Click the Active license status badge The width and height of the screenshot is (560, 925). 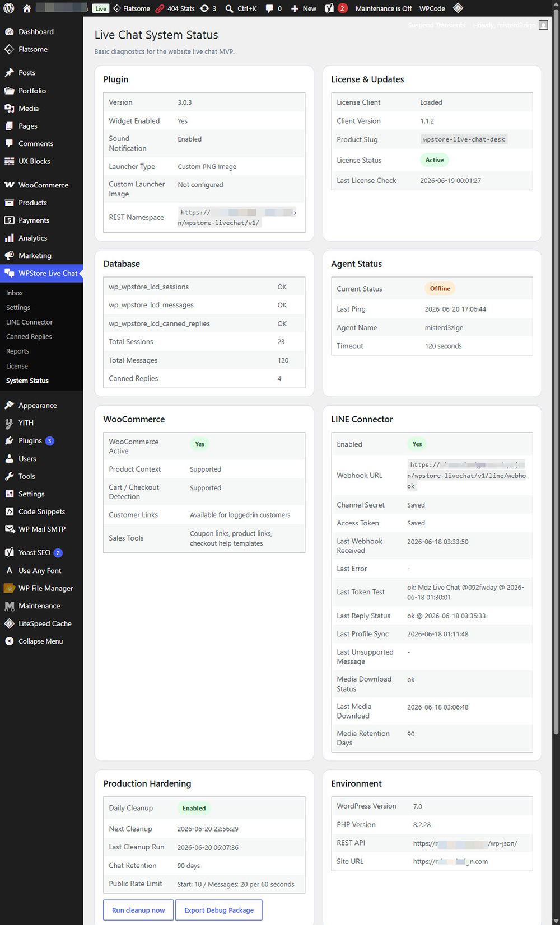(435, 160)
